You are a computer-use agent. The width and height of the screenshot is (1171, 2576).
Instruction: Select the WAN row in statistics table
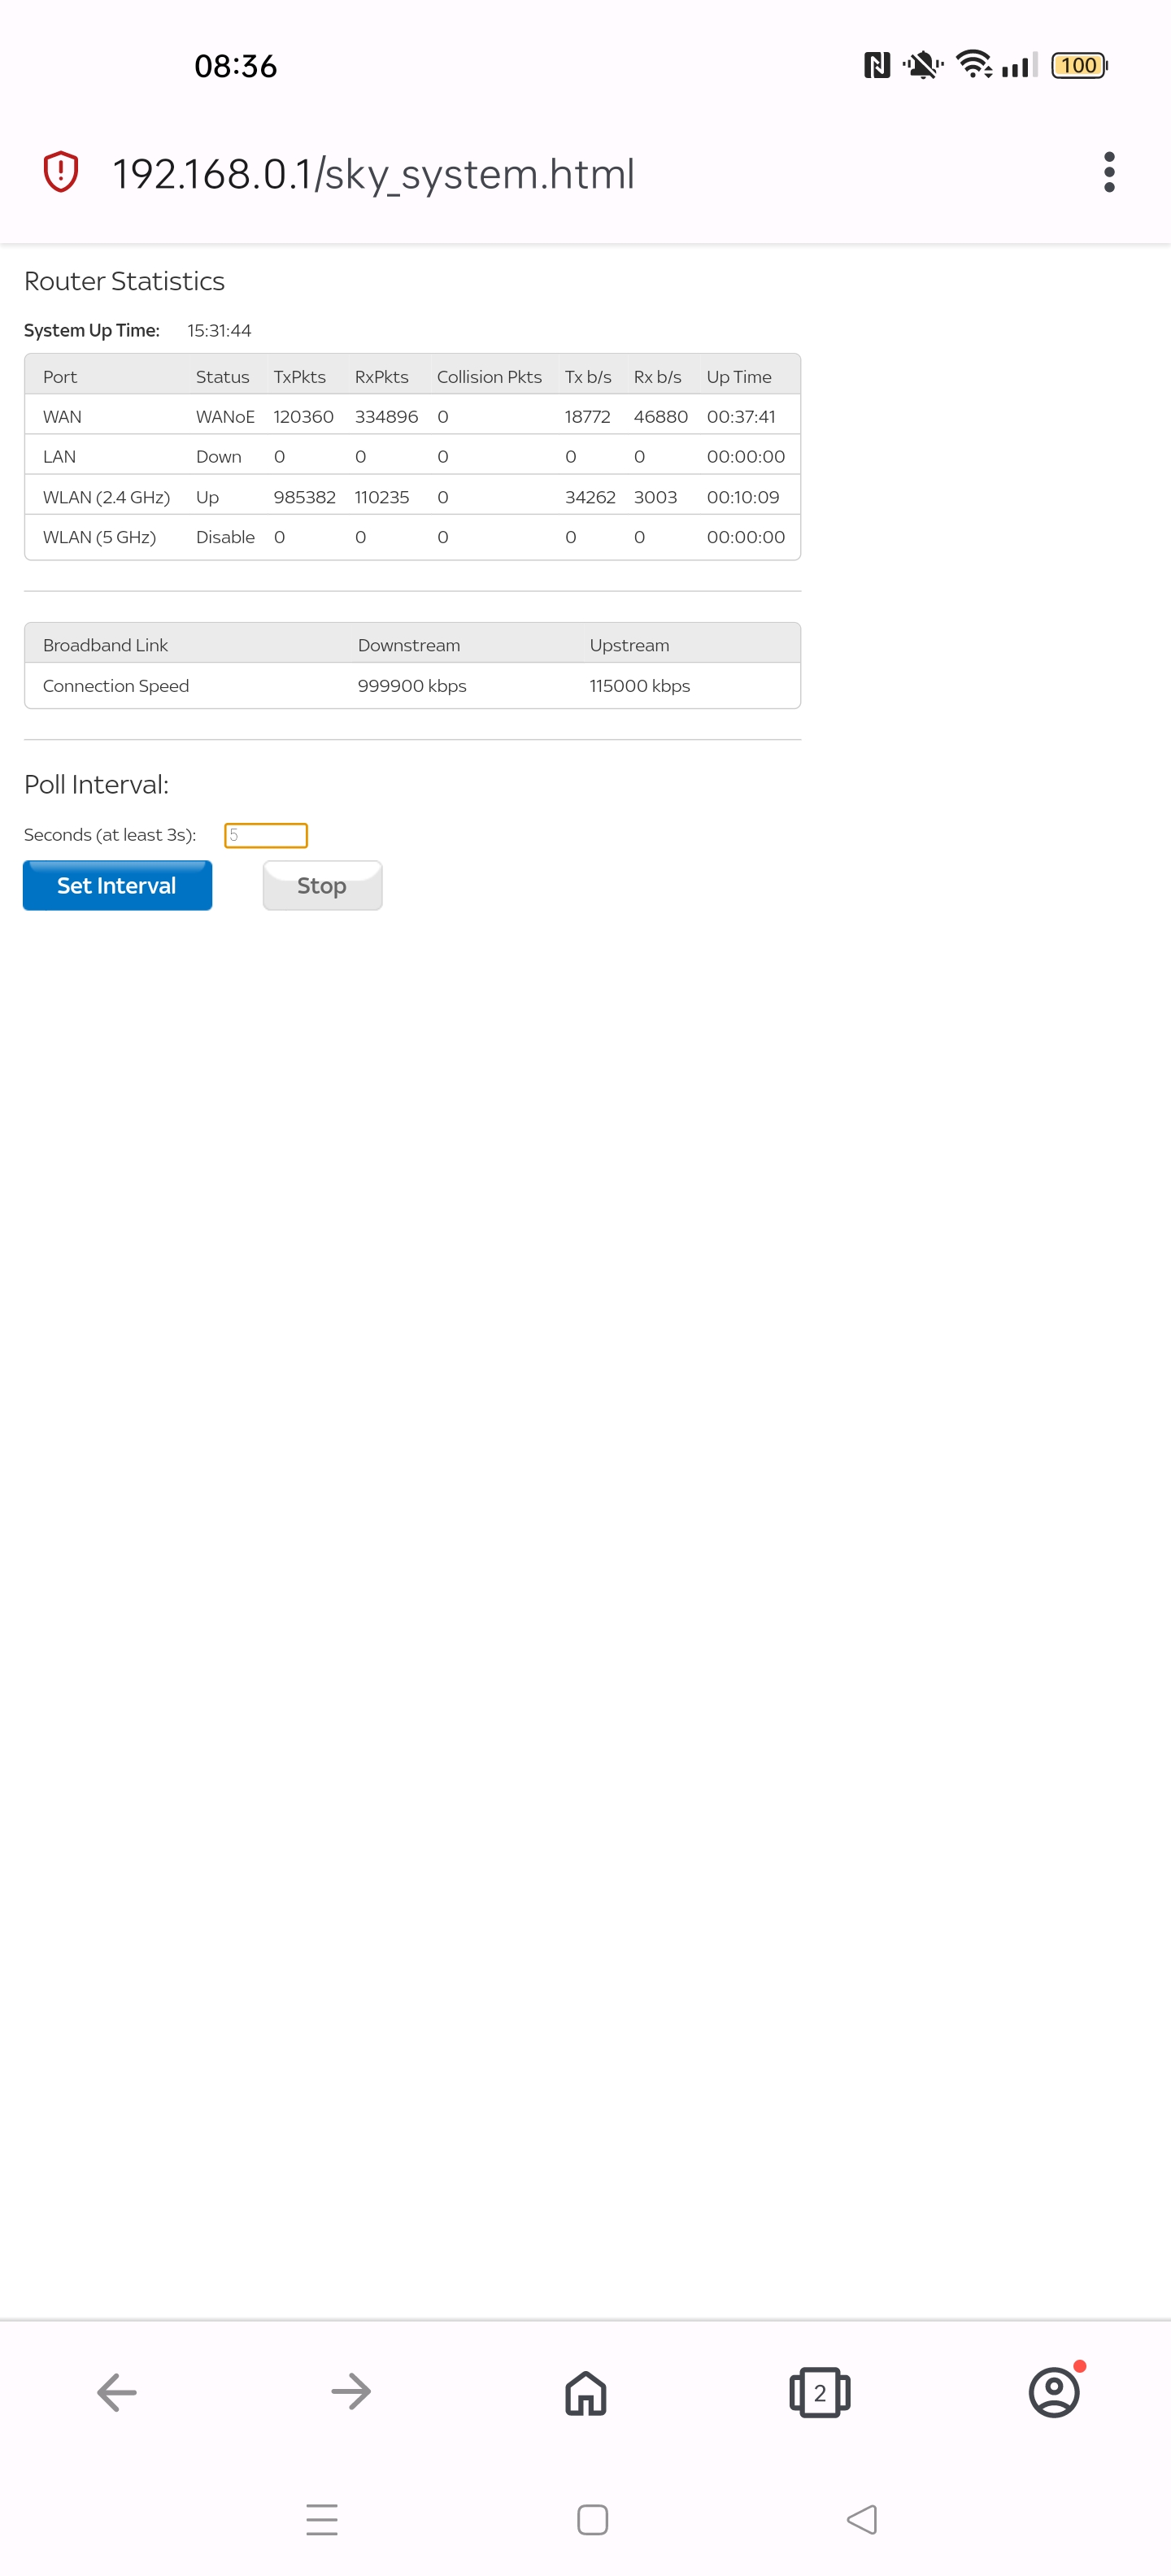coord(412,416)
